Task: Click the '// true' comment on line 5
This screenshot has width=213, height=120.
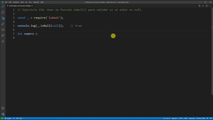Action: (76, 26)
